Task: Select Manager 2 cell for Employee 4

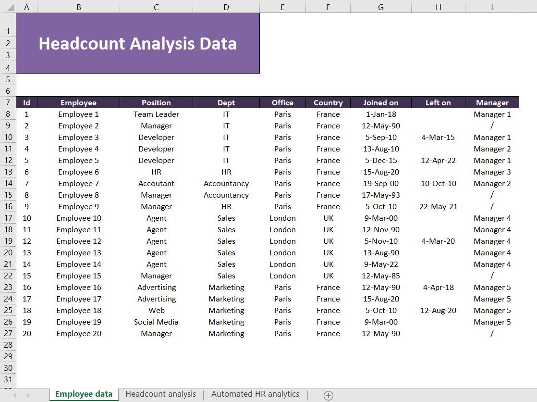Action: pyautogui.click(x=492, y=149)
